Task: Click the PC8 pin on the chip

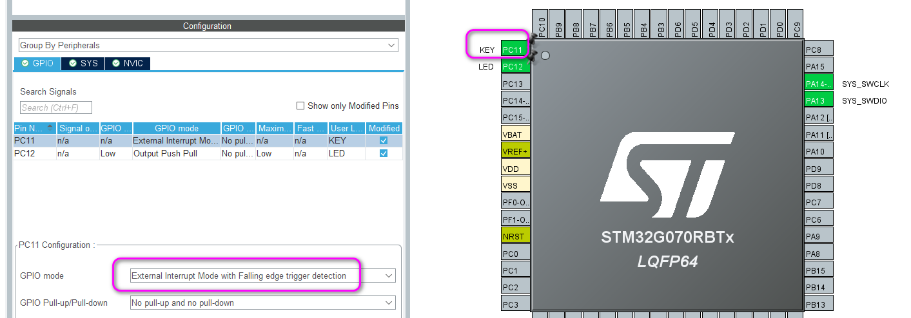Action: (x=819, y=50)
